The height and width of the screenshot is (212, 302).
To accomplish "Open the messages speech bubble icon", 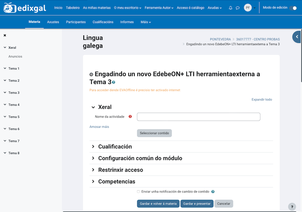I will coord(237,8).
